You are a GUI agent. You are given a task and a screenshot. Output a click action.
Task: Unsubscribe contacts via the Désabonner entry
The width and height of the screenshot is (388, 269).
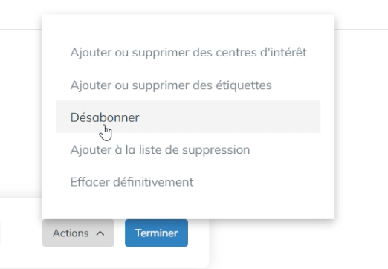(188, 117)
